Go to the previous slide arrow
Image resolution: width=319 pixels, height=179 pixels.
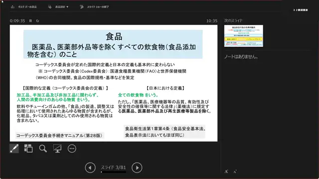(x=90, y=168)
